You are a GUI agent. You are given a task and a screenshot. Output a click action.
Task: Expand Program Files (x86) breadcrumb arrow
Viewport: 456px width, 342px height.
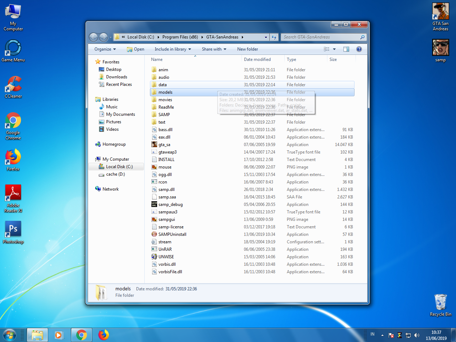coord(202,37)
